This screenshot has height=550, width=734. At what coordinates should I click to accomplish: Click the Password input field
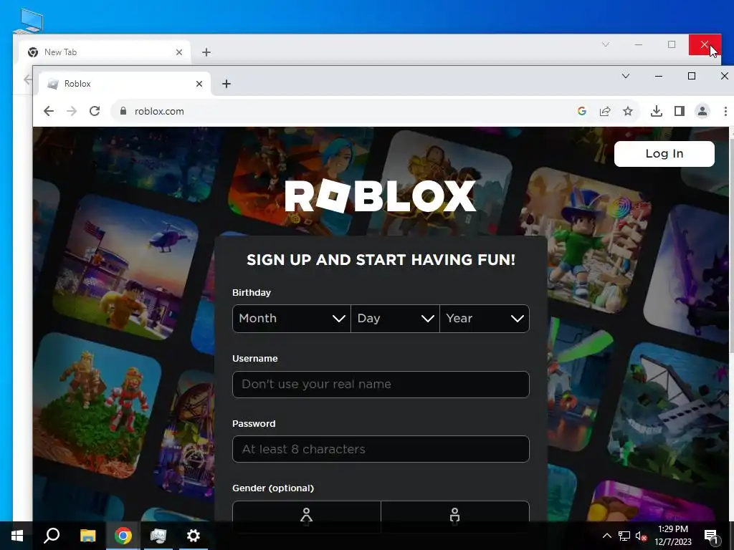381,449
